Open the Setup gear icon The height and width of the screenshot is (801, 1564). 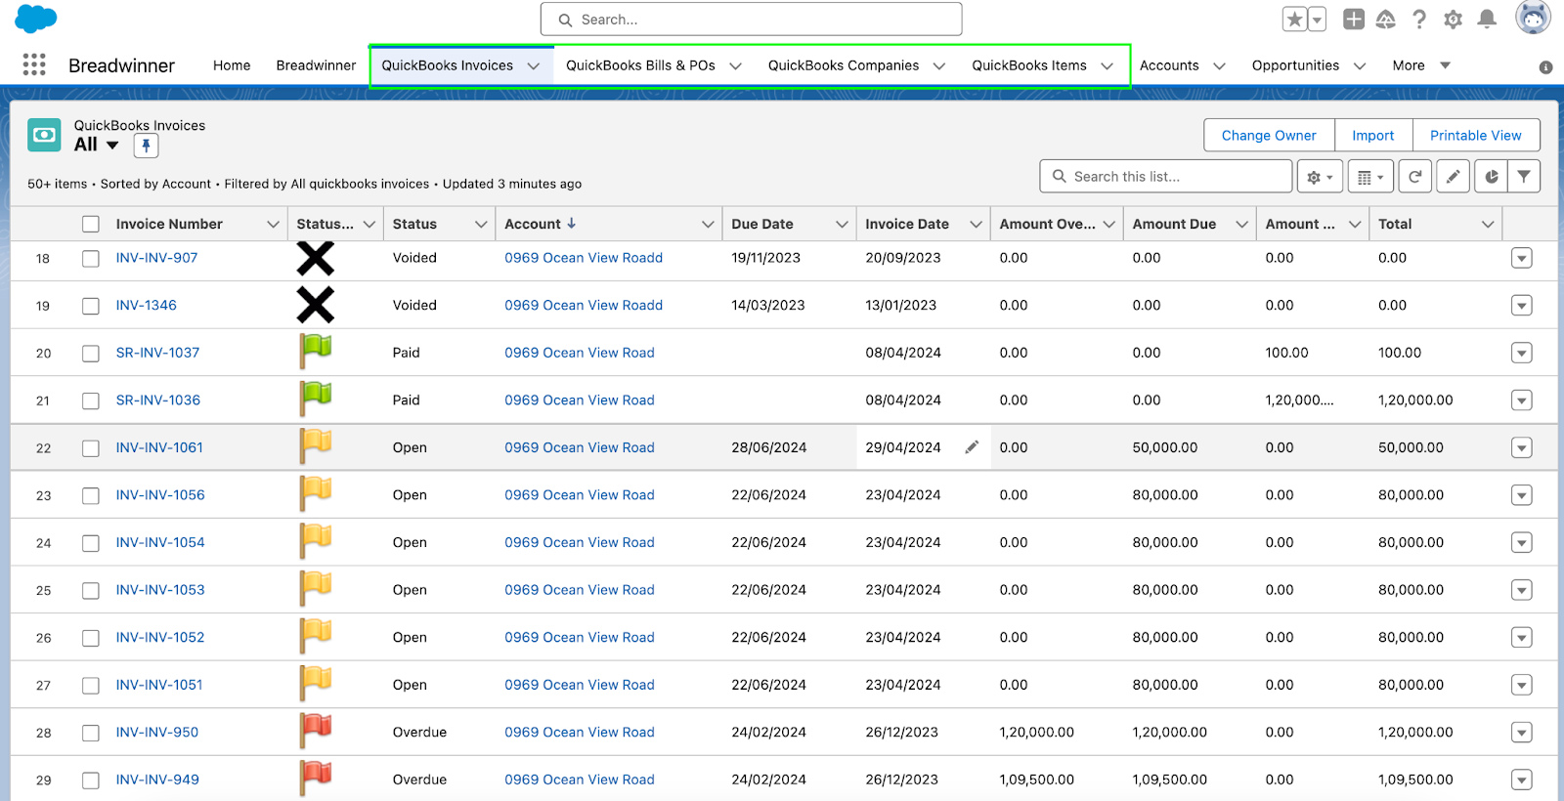click(1454, 20)
